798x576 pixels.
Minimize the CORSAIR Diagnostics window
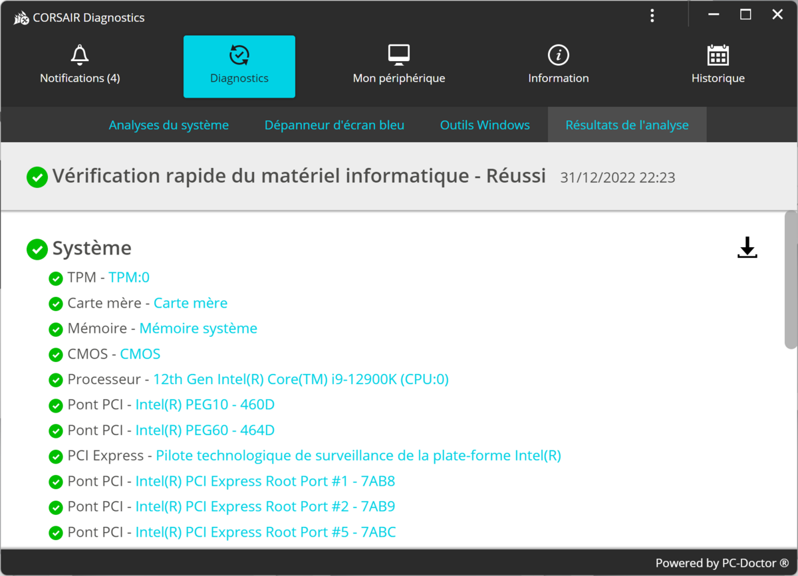(x=714, y=15)
